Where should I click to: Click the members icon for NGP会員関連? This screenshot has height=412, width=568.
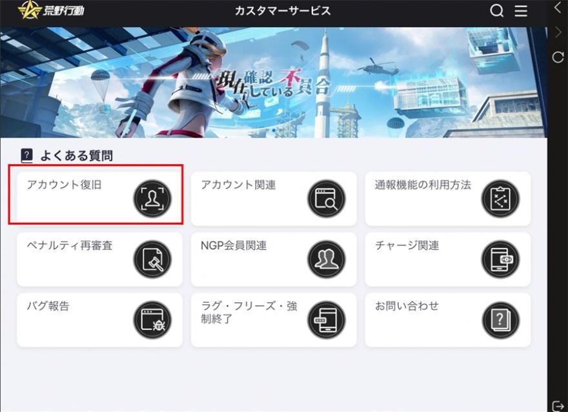point(327,260)
